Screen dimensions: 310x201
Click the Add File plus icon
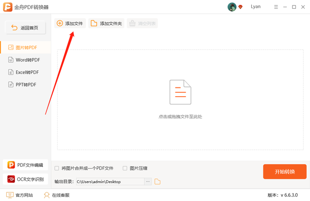tap(60, 23)
